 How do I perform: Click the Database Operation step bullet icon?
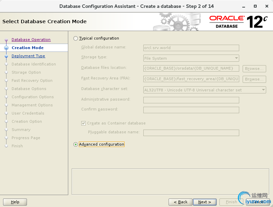click(x=6, y=40)
